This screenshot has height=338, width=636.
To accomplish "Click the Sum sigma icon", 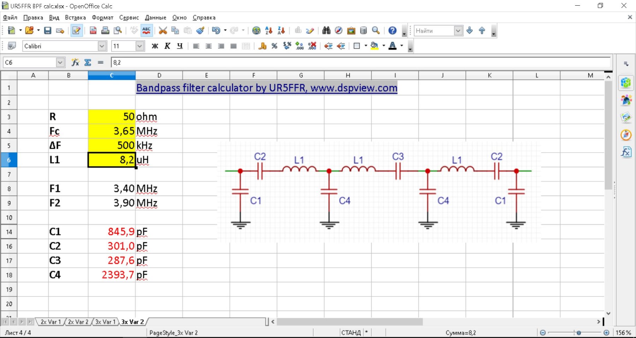I will pos(88,62).
